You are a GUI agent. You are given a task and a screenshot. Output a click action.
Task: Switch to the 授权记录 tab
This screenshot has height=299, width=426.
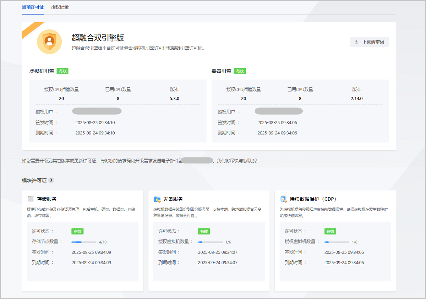pyautogui.click(x=60, y=7)
